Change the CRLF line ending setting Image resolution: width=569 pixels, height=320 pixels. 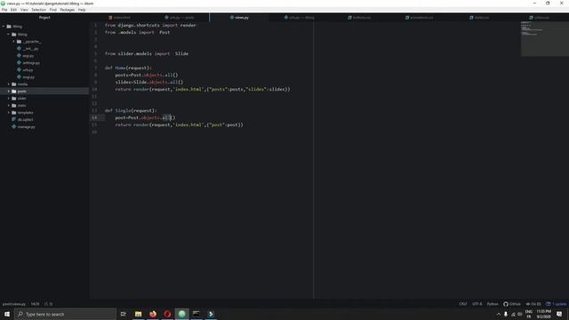tap(463, 304)
